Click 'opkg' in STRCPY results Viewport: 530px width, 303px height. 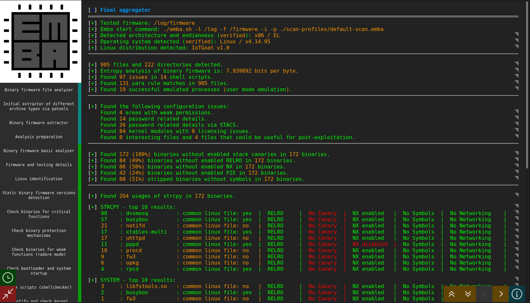(x=132, y=263)
